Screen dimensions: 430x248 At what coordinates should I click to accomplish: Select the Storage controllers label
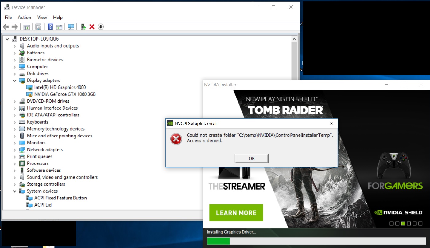(x=46, y=184)
